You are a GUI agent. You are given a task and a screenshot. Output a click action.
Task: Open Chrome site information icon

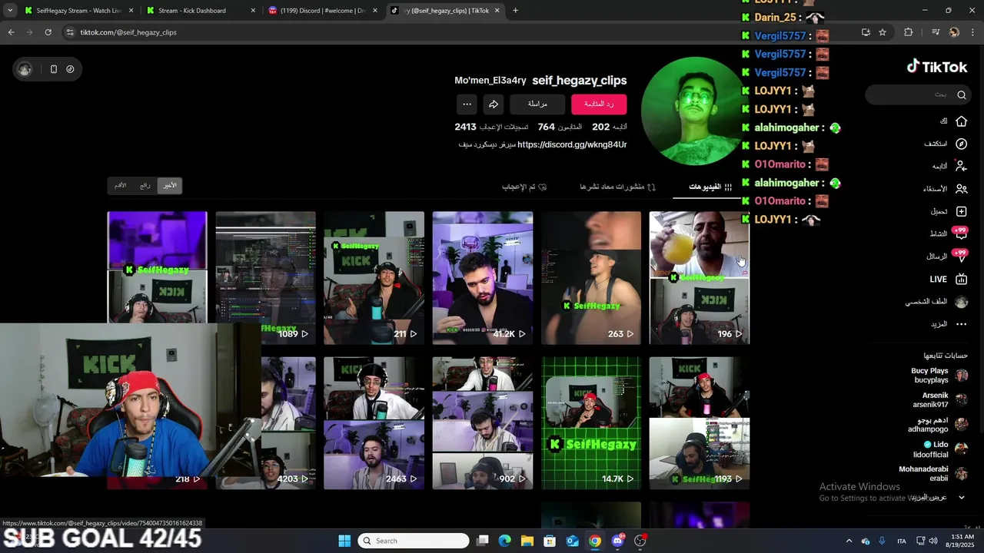(70, 32)
